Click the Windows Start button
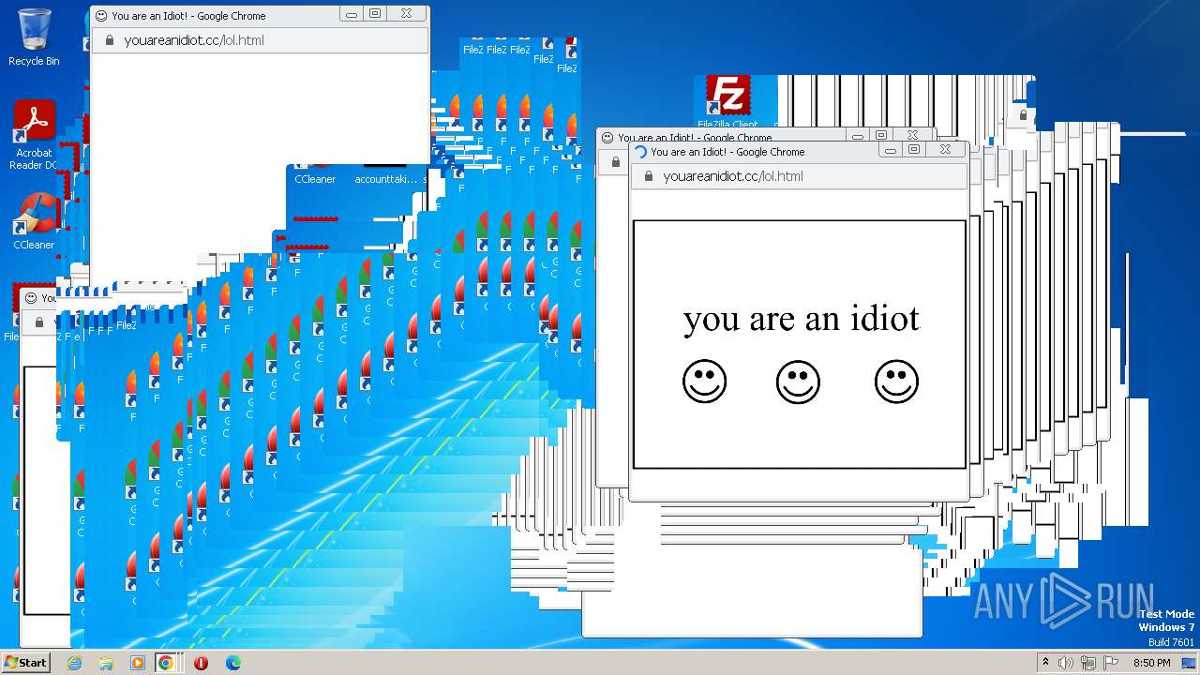1200x675 pixels. (25, 663)
